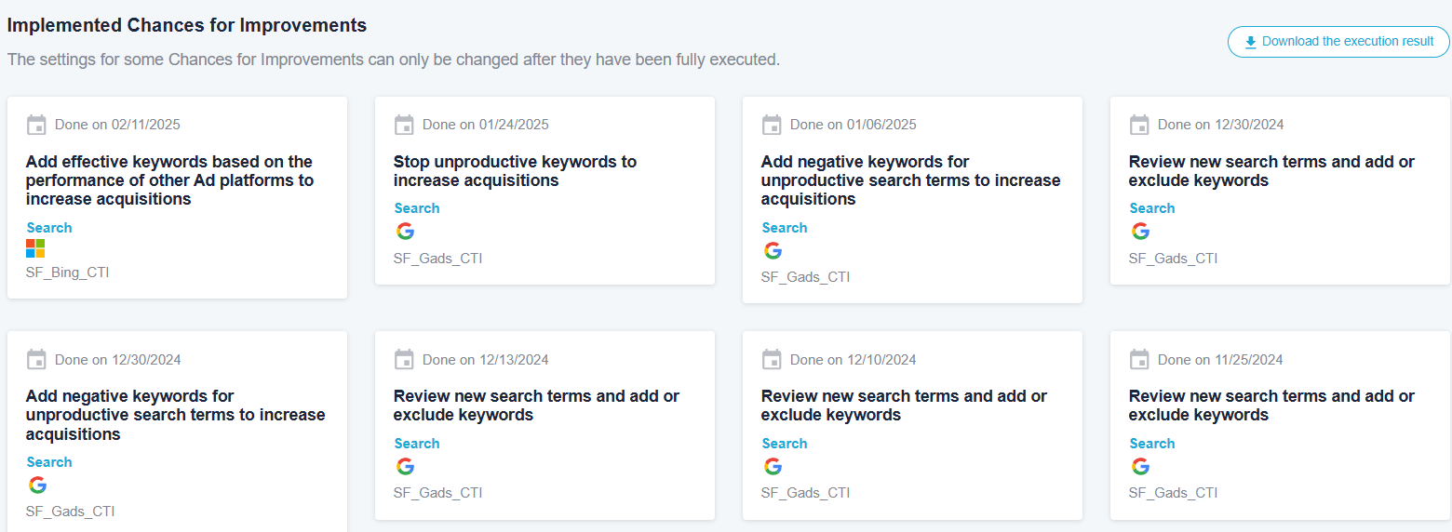1452x532 pixels.
Task: Click the calendar icon beside Done on 01/06/2025
Action: [772, 125]
